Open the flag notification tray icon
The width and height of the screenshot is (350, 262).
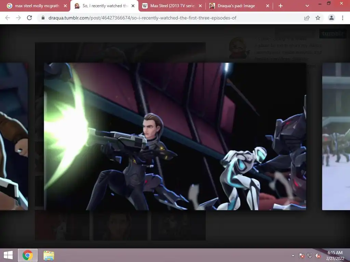301,256
